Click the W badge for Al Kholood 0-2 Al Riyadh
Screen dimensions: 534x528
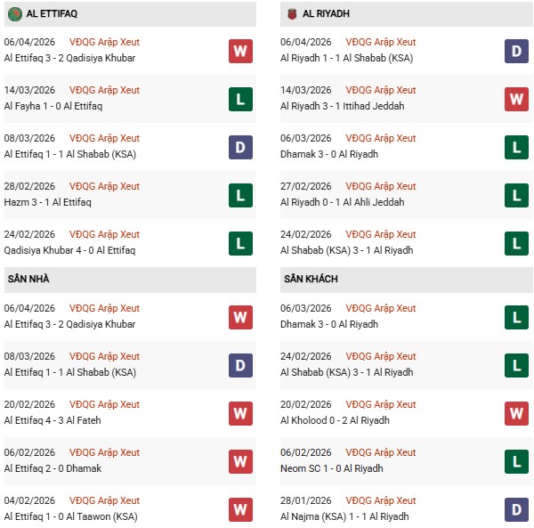tap(517, 413)
